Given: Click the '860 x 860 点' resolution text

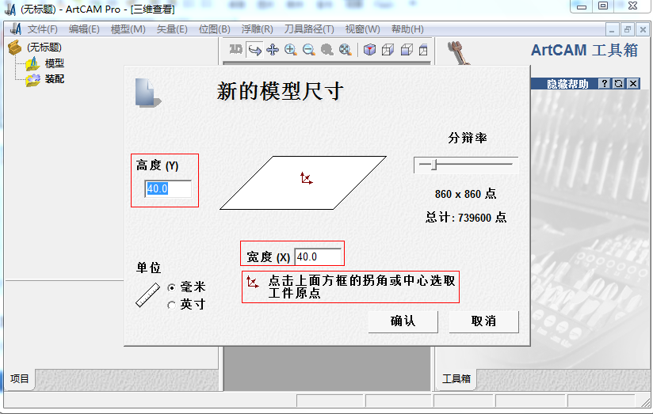Looking at the screenshot, I should click(x=466, y=194).
